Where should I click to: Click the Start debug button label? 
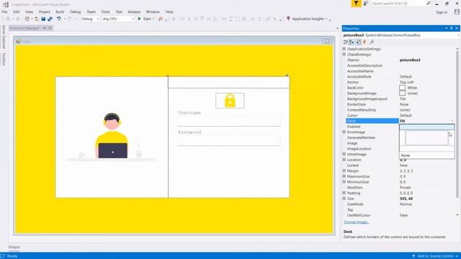(x=147, y=19)
